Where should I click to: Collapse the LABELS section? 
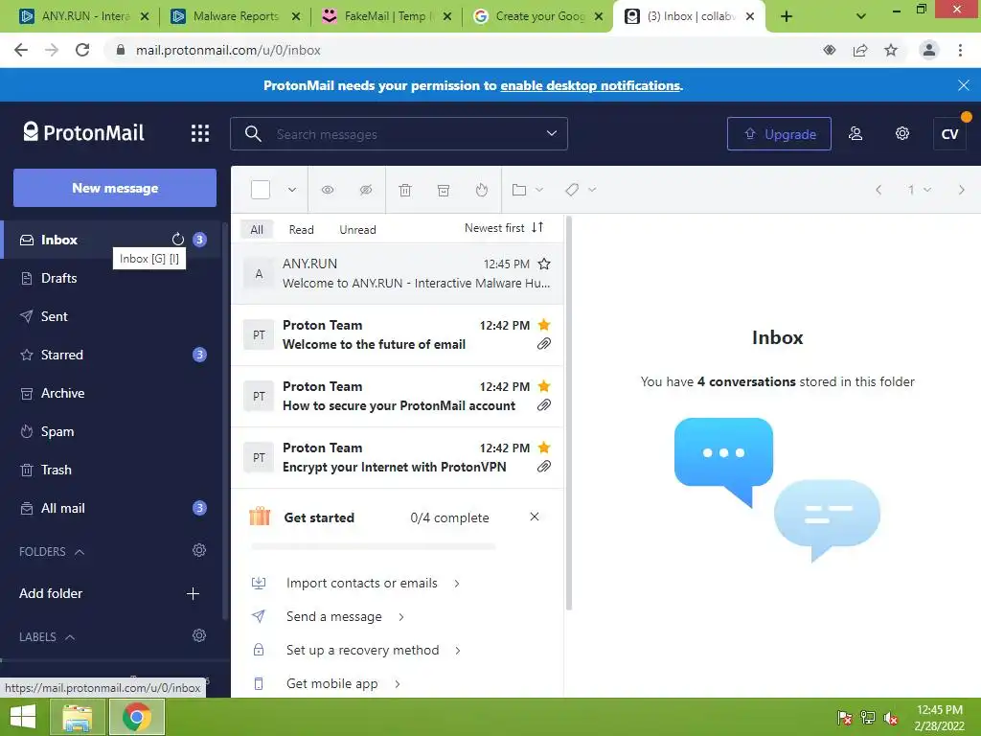tap(47, 636)
